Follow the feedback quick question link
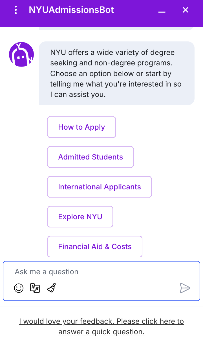Screen dimensions: 203x341 click(x=101, y=326)
